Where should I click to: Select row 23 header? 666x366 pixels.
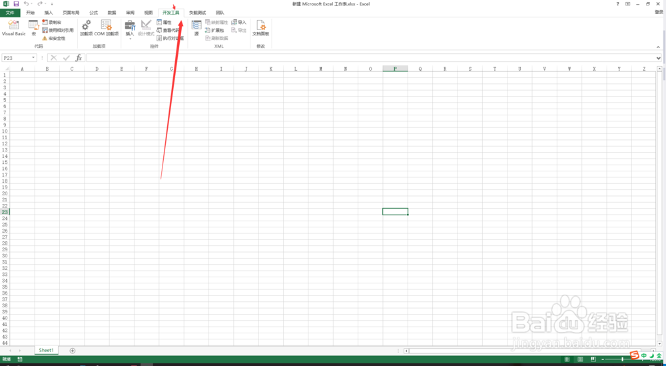[x=5, y=212]
